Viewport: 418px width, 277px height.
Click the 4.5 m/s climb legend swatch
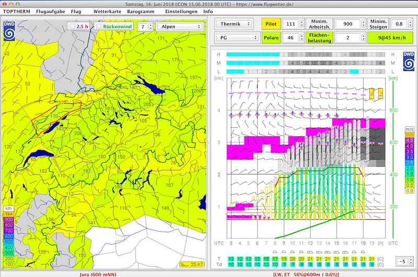tap(410, 140)
